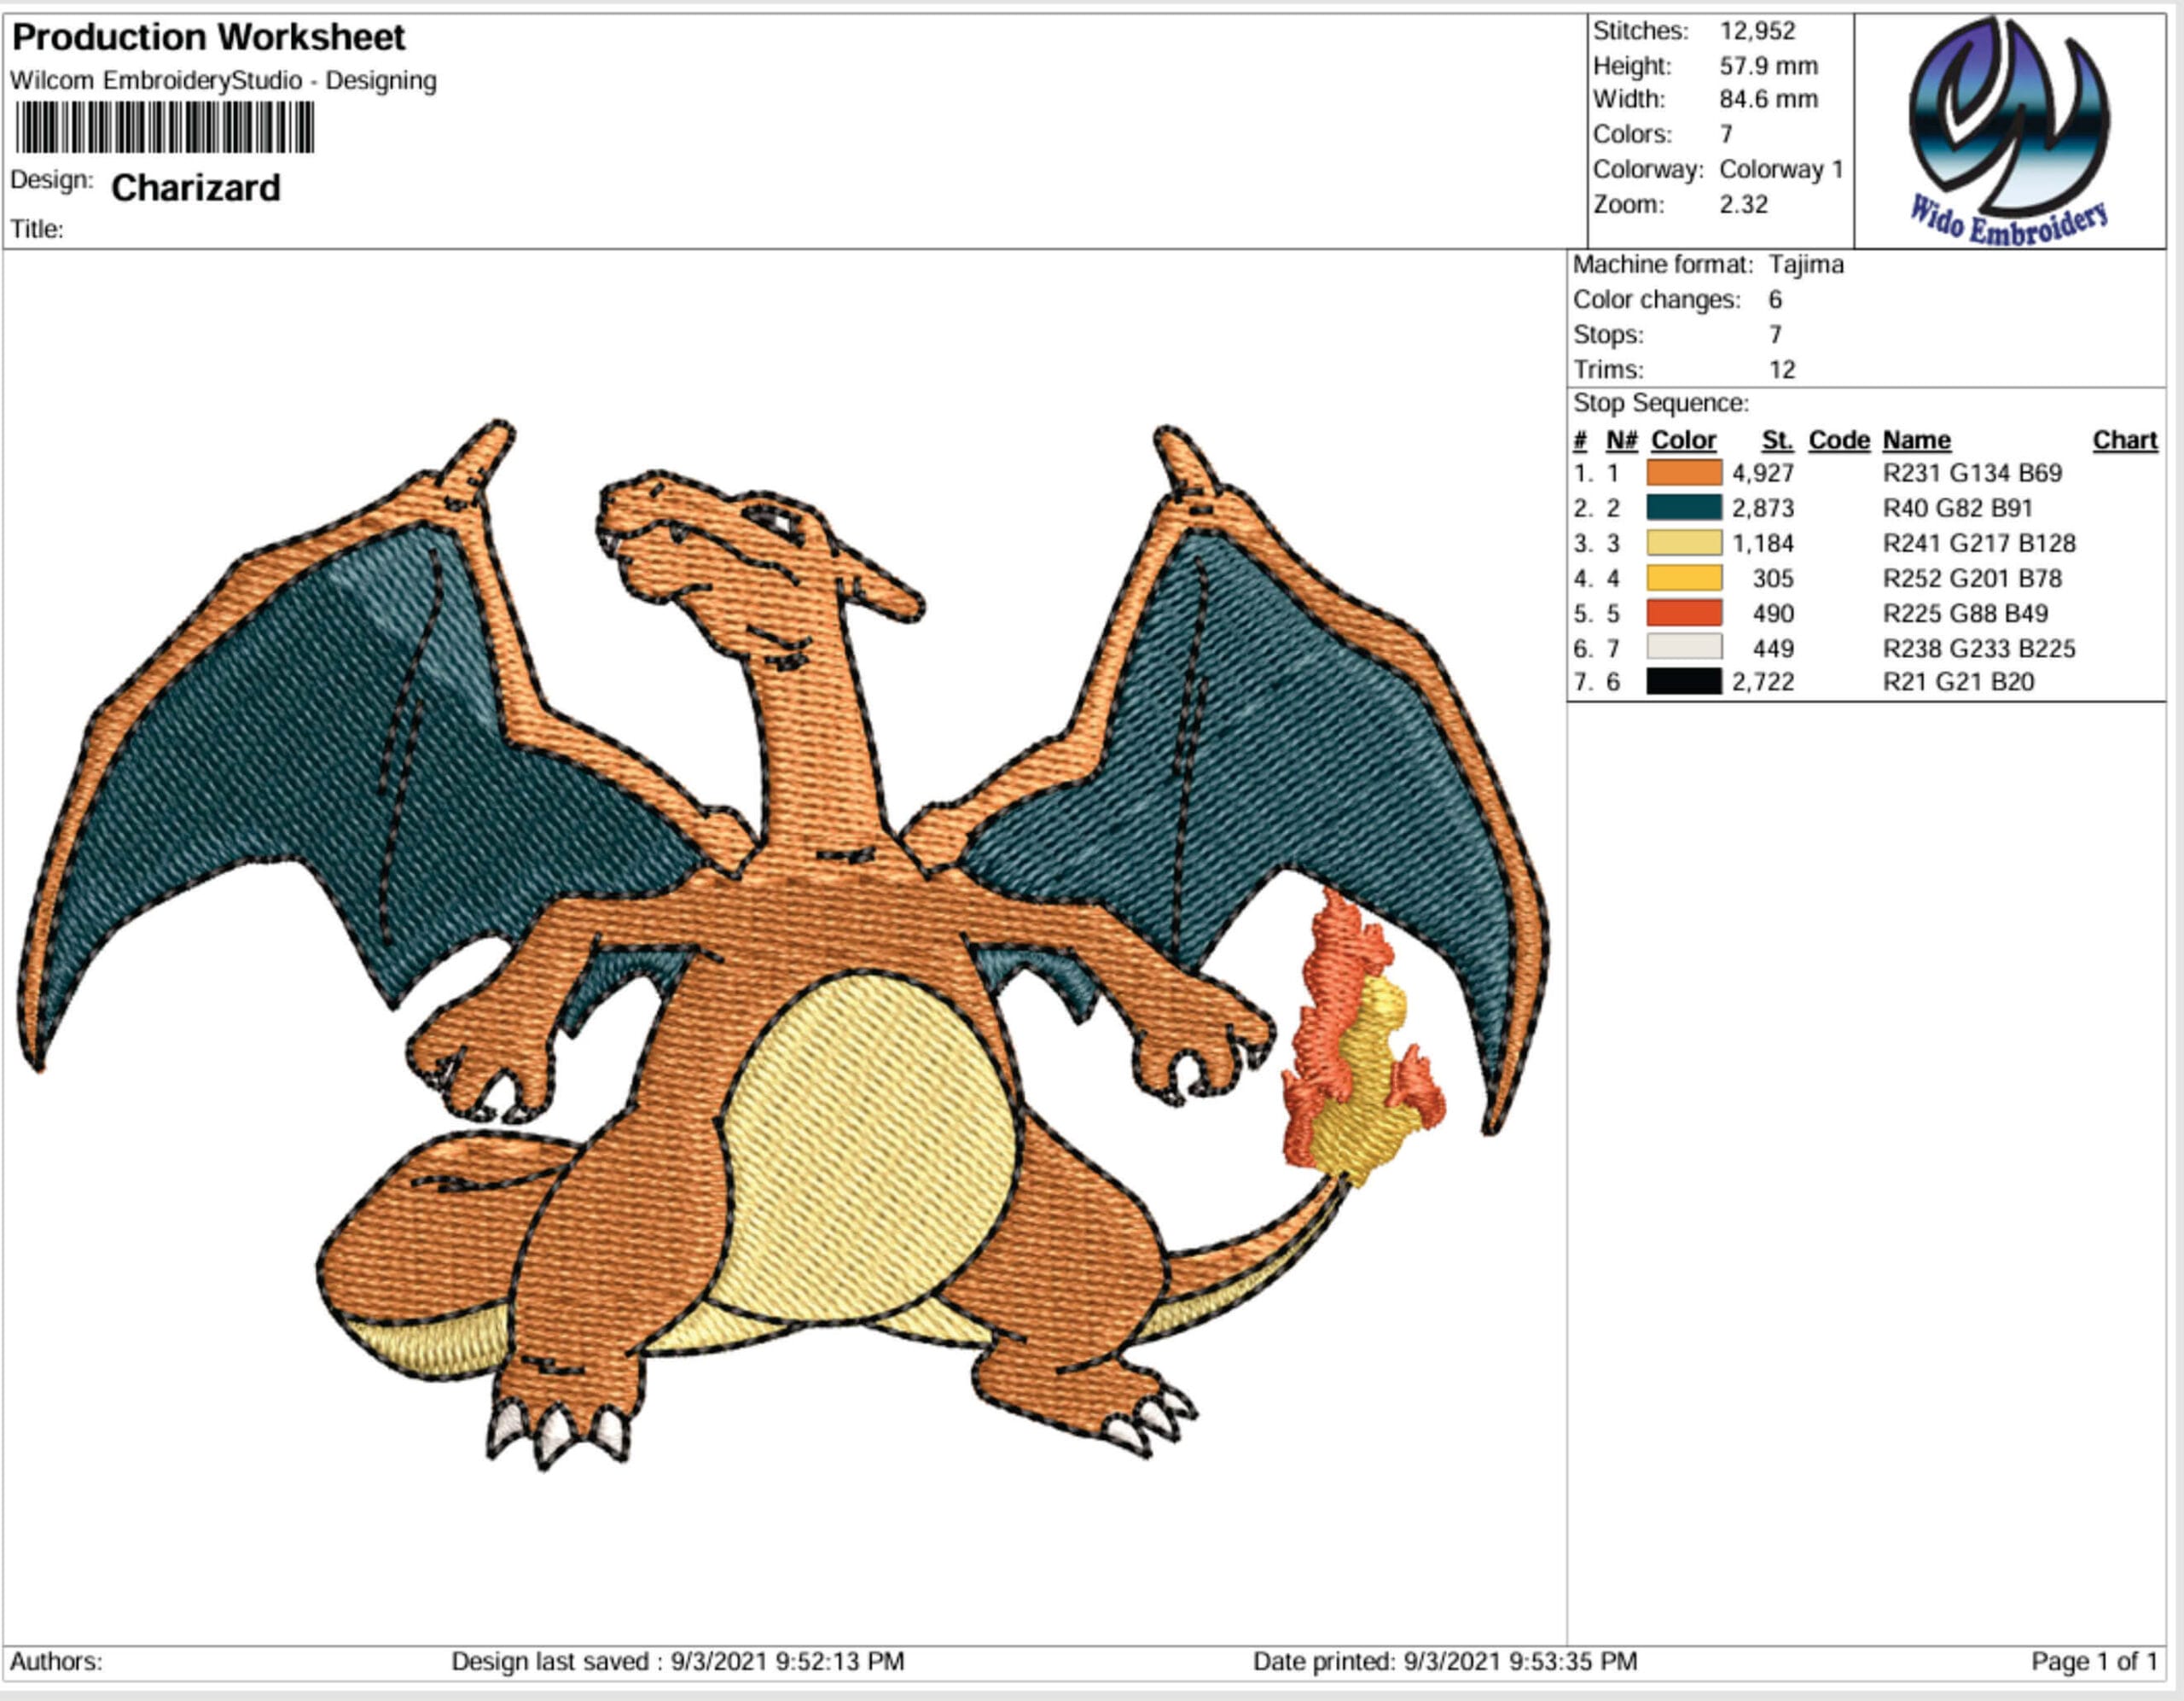This screenshot has height=1701, width=2184.
Task: Click the name "R21 G21 B20"
Action: (1958, 681)
